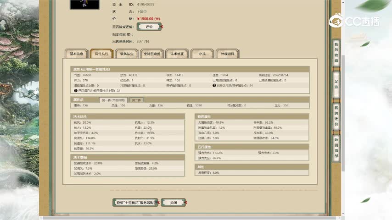Switch to 第二套 attribute point set
The width and height of the screenshot is (392, 220).
[x=136, y=99]
